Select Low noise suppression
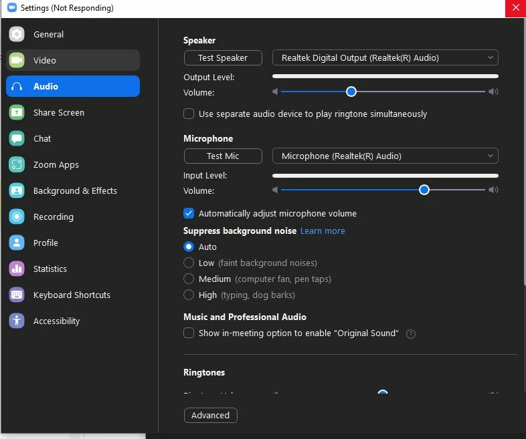526x439 pixels. pyautogui.click(x=189, y=263)
